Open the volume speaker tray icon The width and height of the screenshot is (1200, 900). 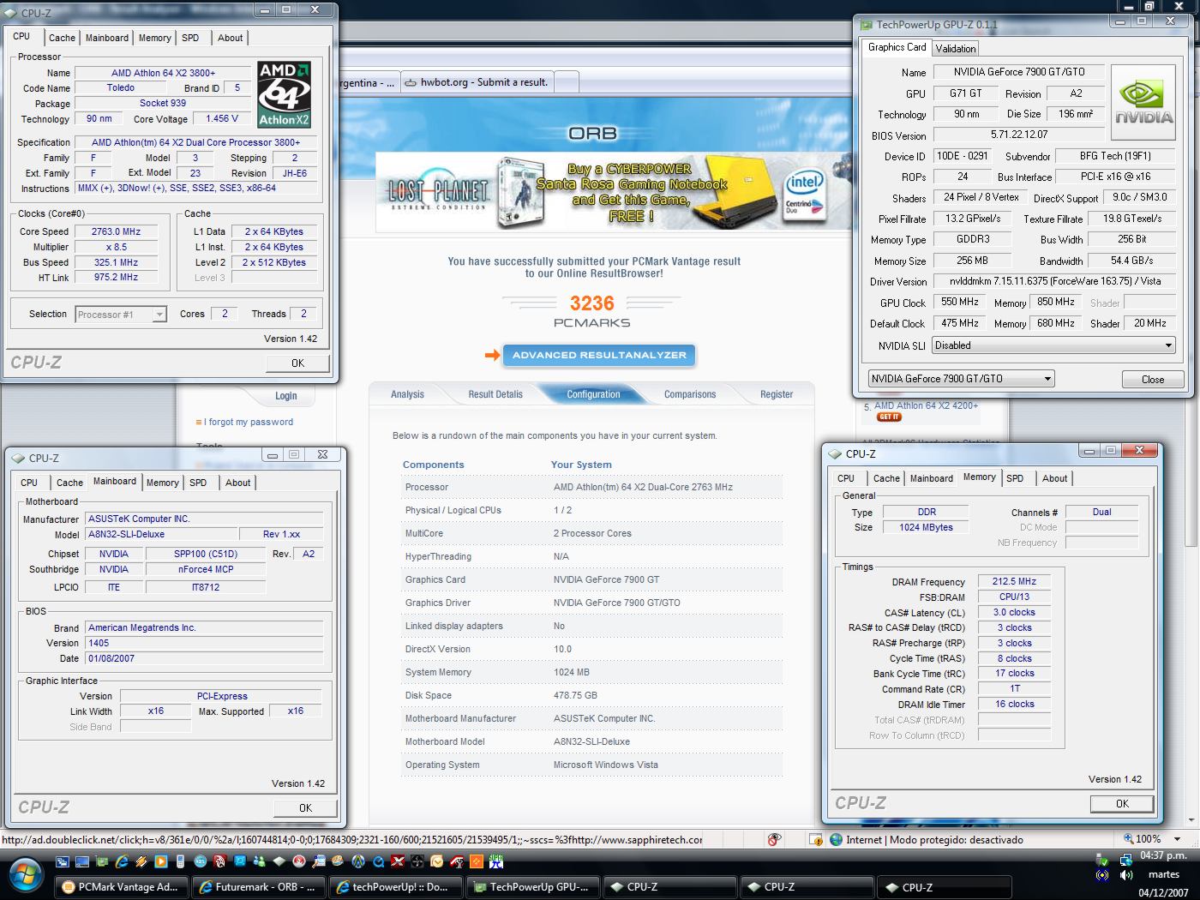pos(1126,875)
